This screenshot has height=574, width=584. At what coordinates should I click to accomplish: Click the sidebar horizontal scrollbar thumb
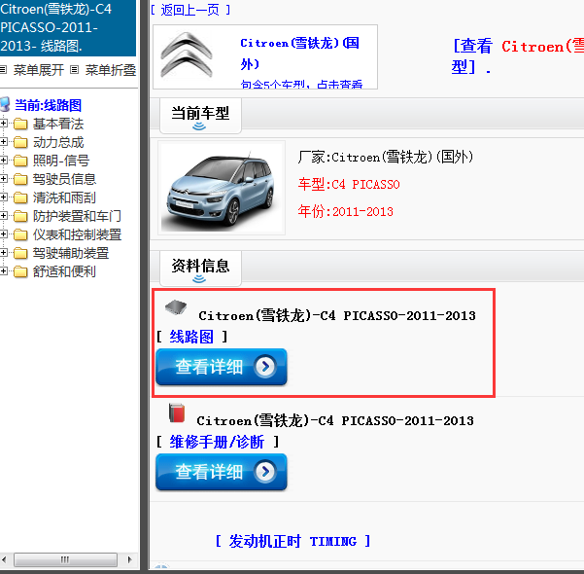point(65,559)
